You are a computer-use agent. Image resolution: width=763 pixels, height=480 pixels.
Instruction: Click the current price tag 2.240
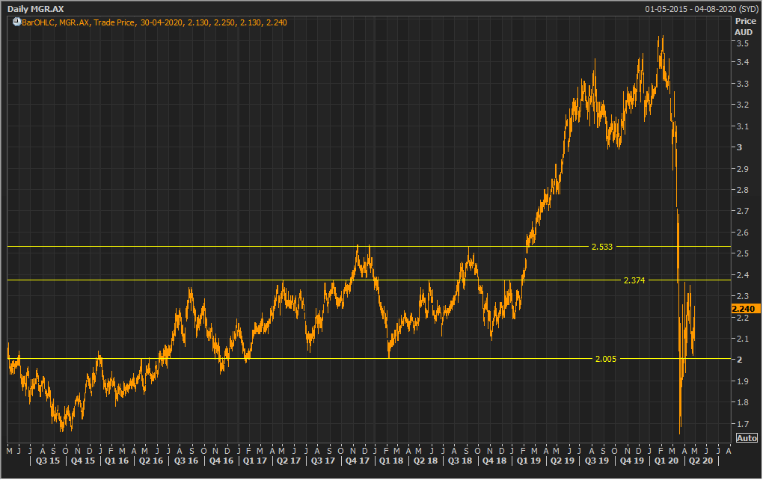tap(746, 309)
